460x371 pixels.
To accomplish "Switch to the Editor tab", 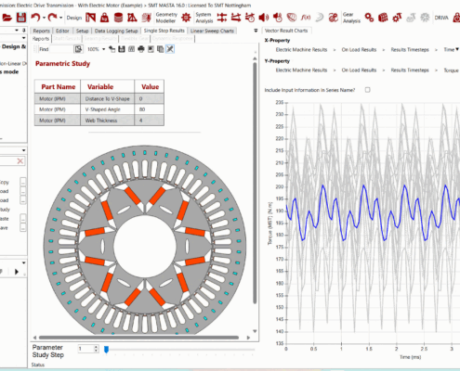I will pyautogui.click(x=62, y=31).
